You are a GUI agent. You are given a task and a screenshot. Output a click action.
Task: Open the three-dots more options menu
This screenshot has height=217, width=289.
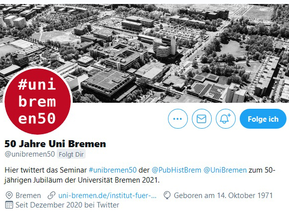coord(178,119)
